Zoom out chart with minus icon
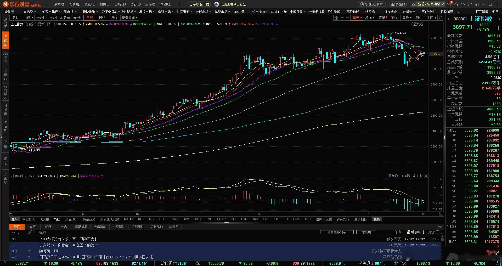Viewport: 502px width, 266px height. 348,18
